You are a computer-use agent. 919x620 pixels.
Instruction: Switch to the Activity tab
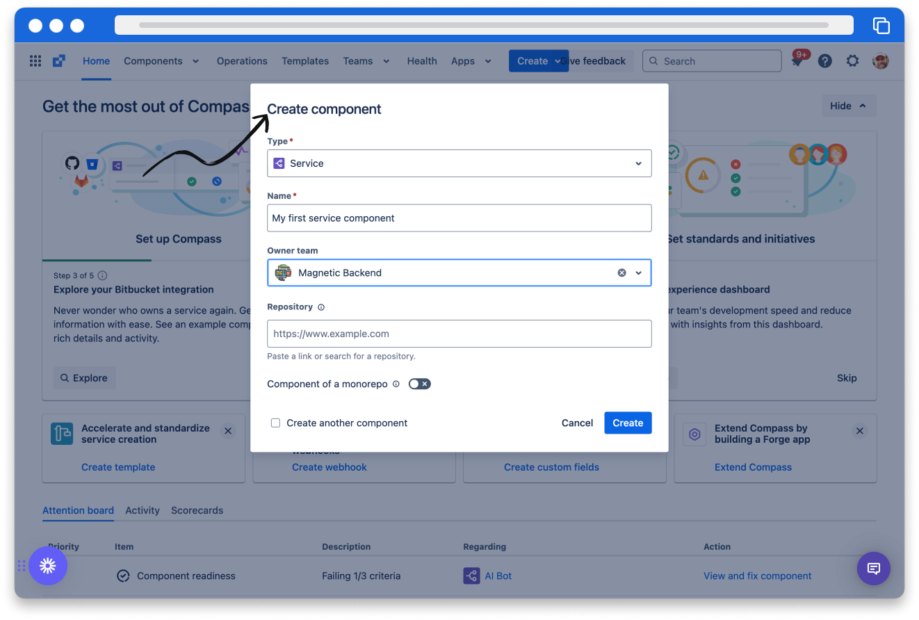pyautogui.click(x=143, y=510)
